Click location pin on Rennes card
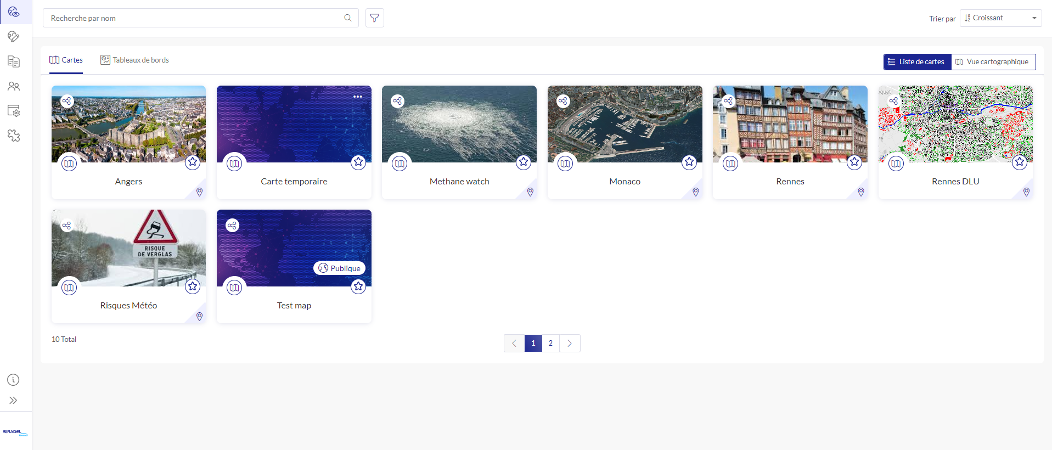Screen dimensions: 1052x450 (x=861, y=192)
